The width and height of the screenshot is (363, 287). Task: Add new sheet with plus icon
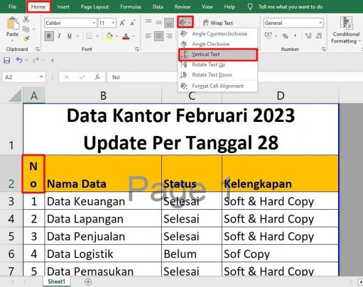click(88, 282)
